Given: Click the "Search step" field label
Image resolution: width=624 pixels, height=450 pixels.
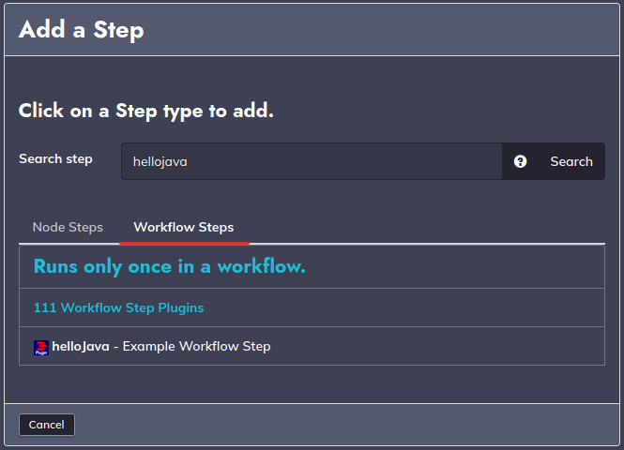Looking at the screenshot, I should (55, 158).
